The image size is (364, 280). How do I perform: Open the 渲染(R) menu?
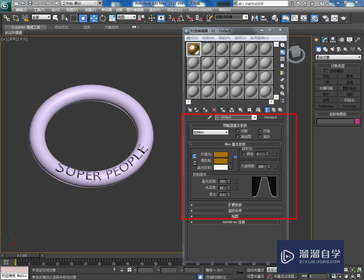coord(154,10)
